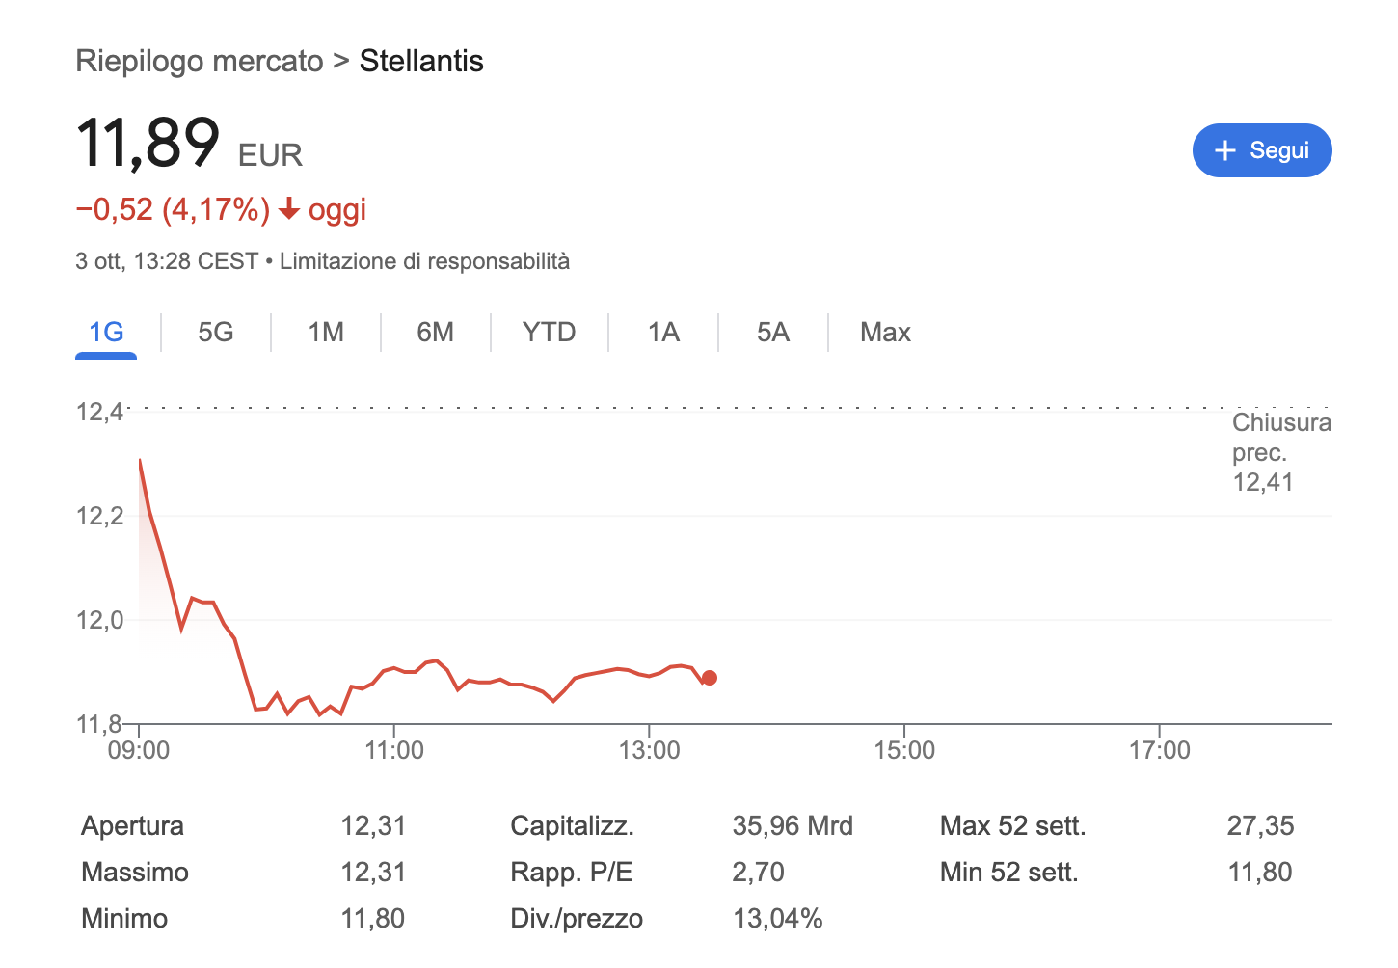This screenshot has width=1398, height=968.
Task: Select the Max range tab
Action: [x=885, y=333]
